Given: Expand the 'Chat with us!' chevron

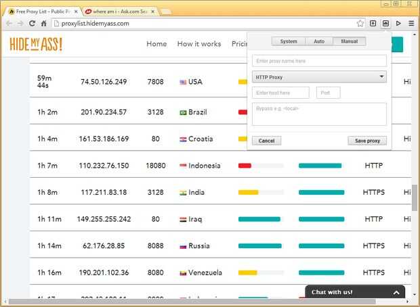Looking at the screenshot, I should click(x=396, y=293).
